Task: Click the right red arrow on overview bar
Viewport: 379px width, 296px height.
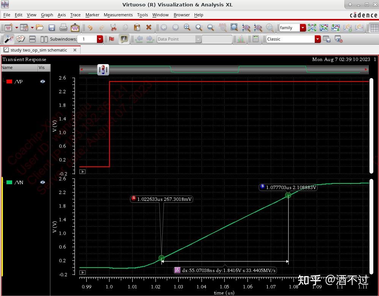Action: (x=366, y=69)
